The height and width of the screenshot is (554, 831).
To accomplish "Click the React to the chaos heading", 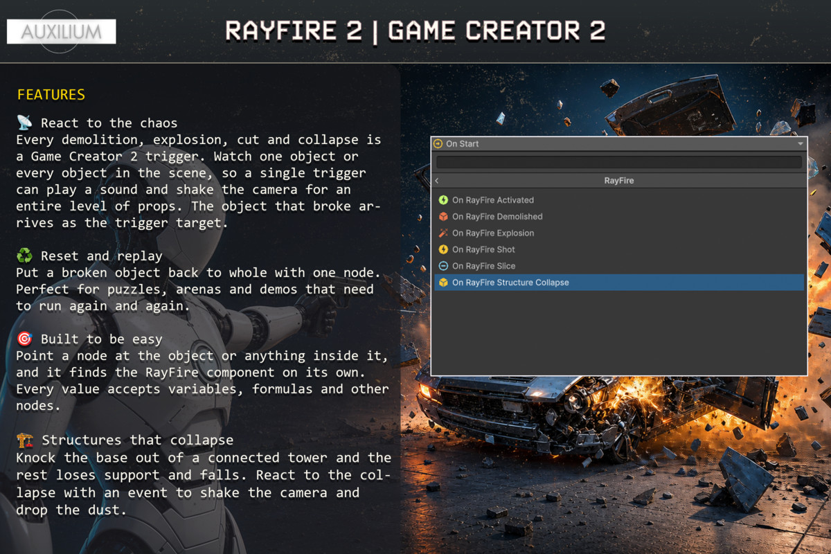I will (x=109, y=123).
